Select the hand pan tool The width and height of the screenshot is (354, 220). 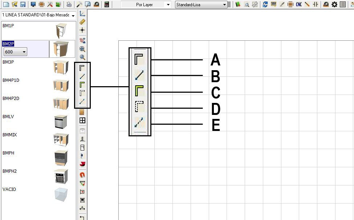pyautogui.click(x=82, y=40)
